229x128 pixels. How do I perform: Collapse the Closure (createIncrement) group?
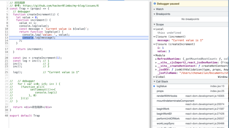(154, 44)
